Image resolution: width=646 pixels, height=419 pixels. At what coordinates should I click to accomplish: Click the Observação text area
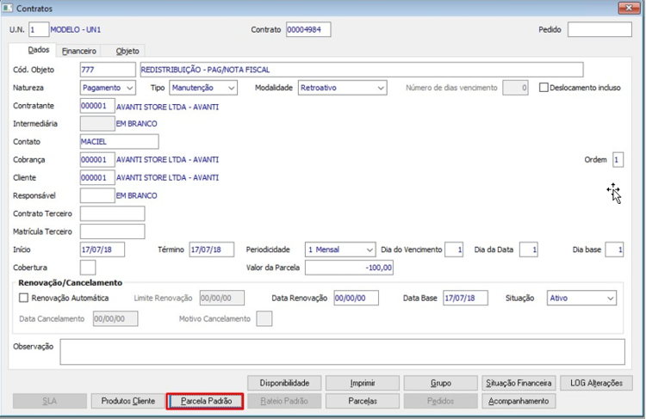coord(342,352)
